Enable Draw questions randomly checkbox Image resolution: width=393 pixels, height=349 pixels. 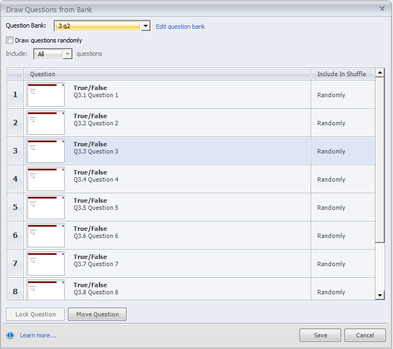9,40
